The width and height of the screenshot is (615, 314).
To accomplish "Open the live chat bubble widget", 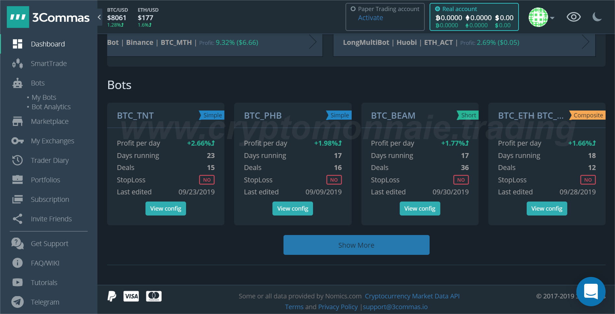I will pyautogui.click(x=591, y=292).
